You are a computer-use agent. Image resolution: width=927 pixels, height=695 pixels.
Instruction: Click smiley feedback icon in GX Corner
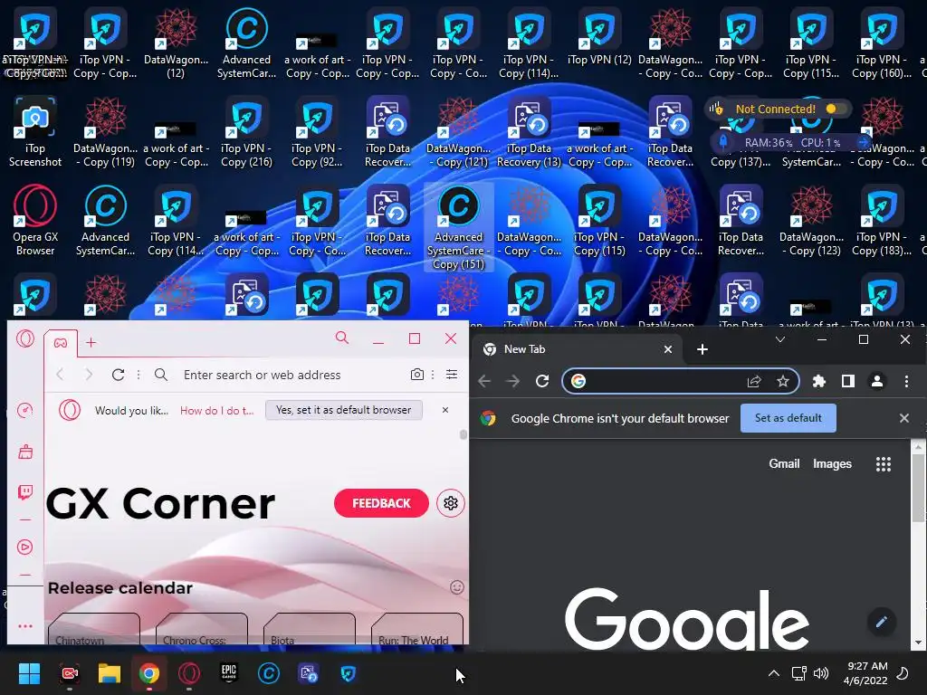[456, 586]
